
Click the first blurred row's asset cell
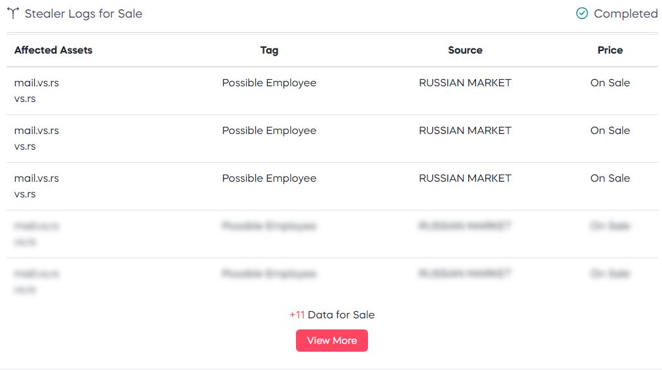tap(37, 234)
